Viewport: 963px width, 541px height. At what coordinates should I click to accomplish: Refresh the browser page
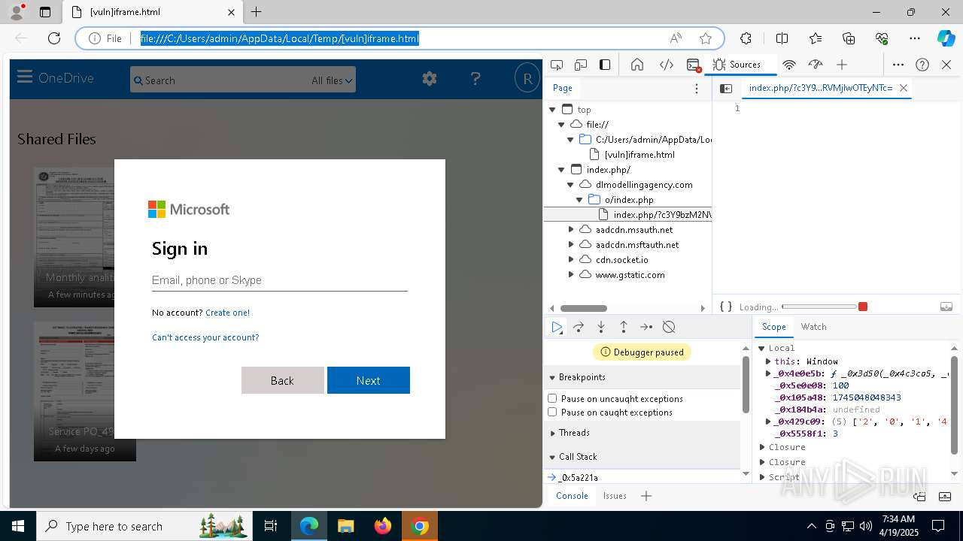pos(54,38)
